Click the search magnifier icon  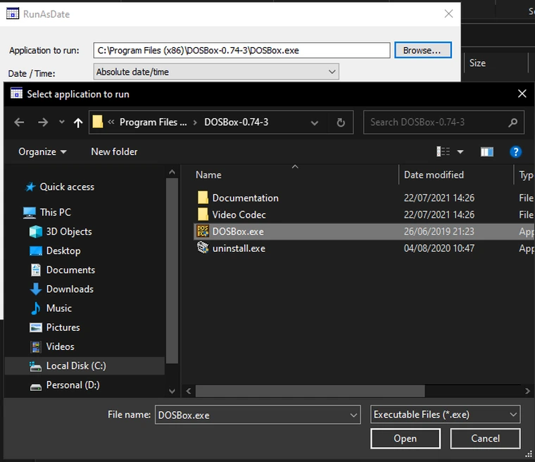(512, 123)
